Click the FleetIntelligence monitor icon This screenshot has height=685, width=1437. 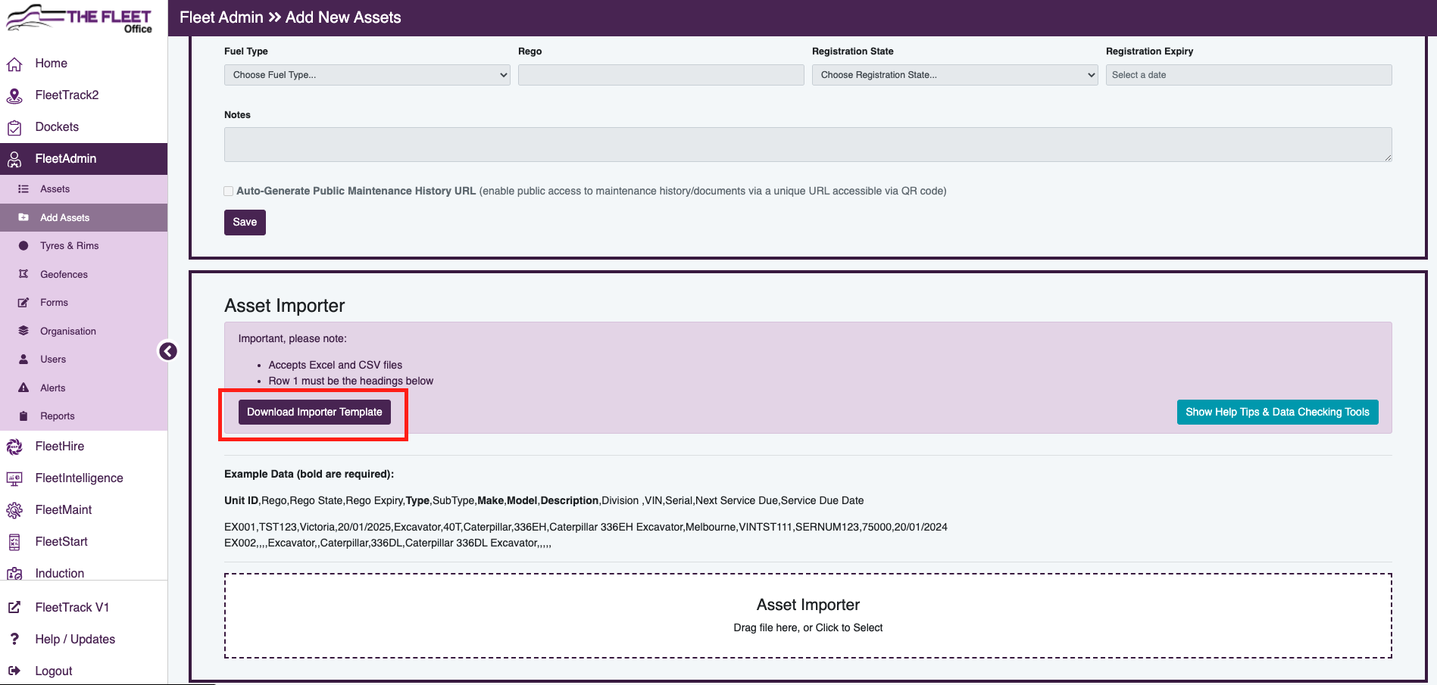pyautogui.click(x=14, y=479)
